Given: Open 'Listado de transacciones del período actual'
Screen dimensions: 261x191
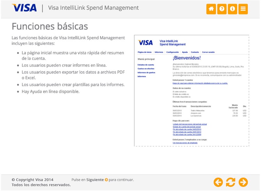Looking at the screenshot, I should (x=190, y=124).
